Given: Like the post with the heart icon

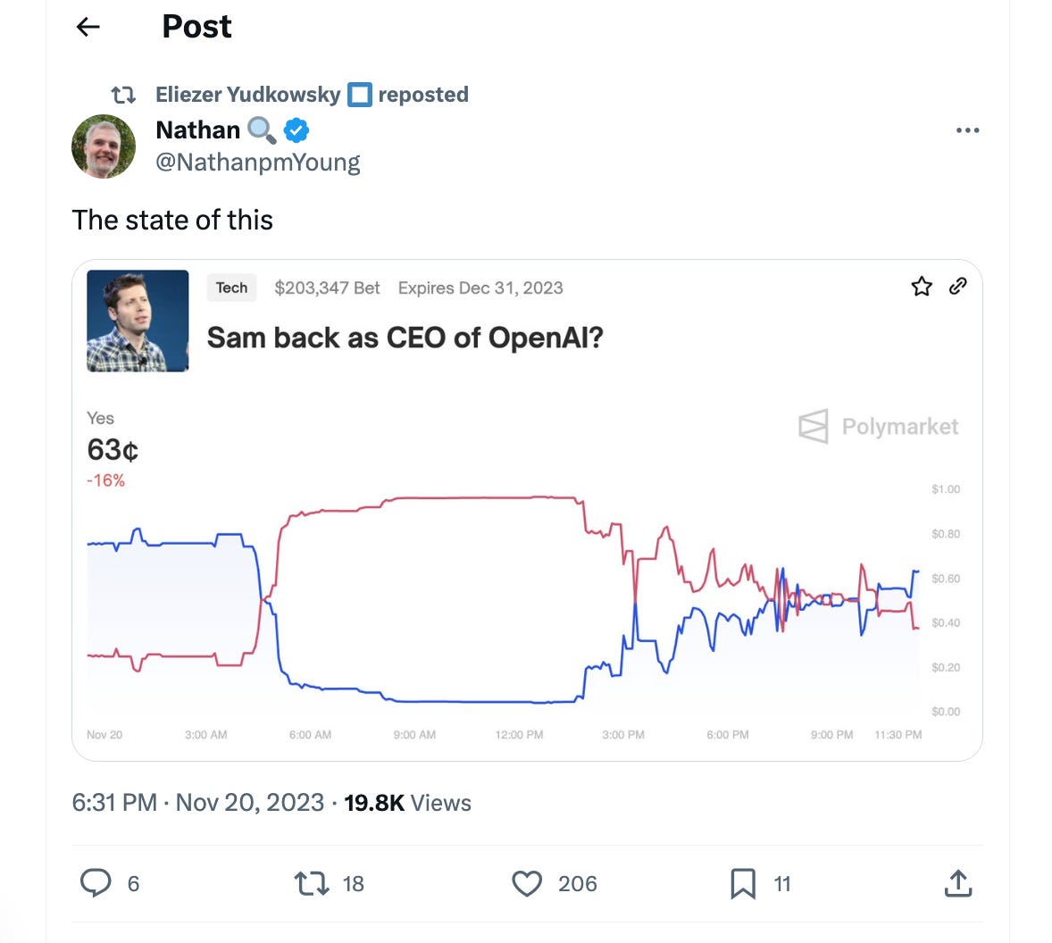Looking at the screenshot, I should coord(527,883).
